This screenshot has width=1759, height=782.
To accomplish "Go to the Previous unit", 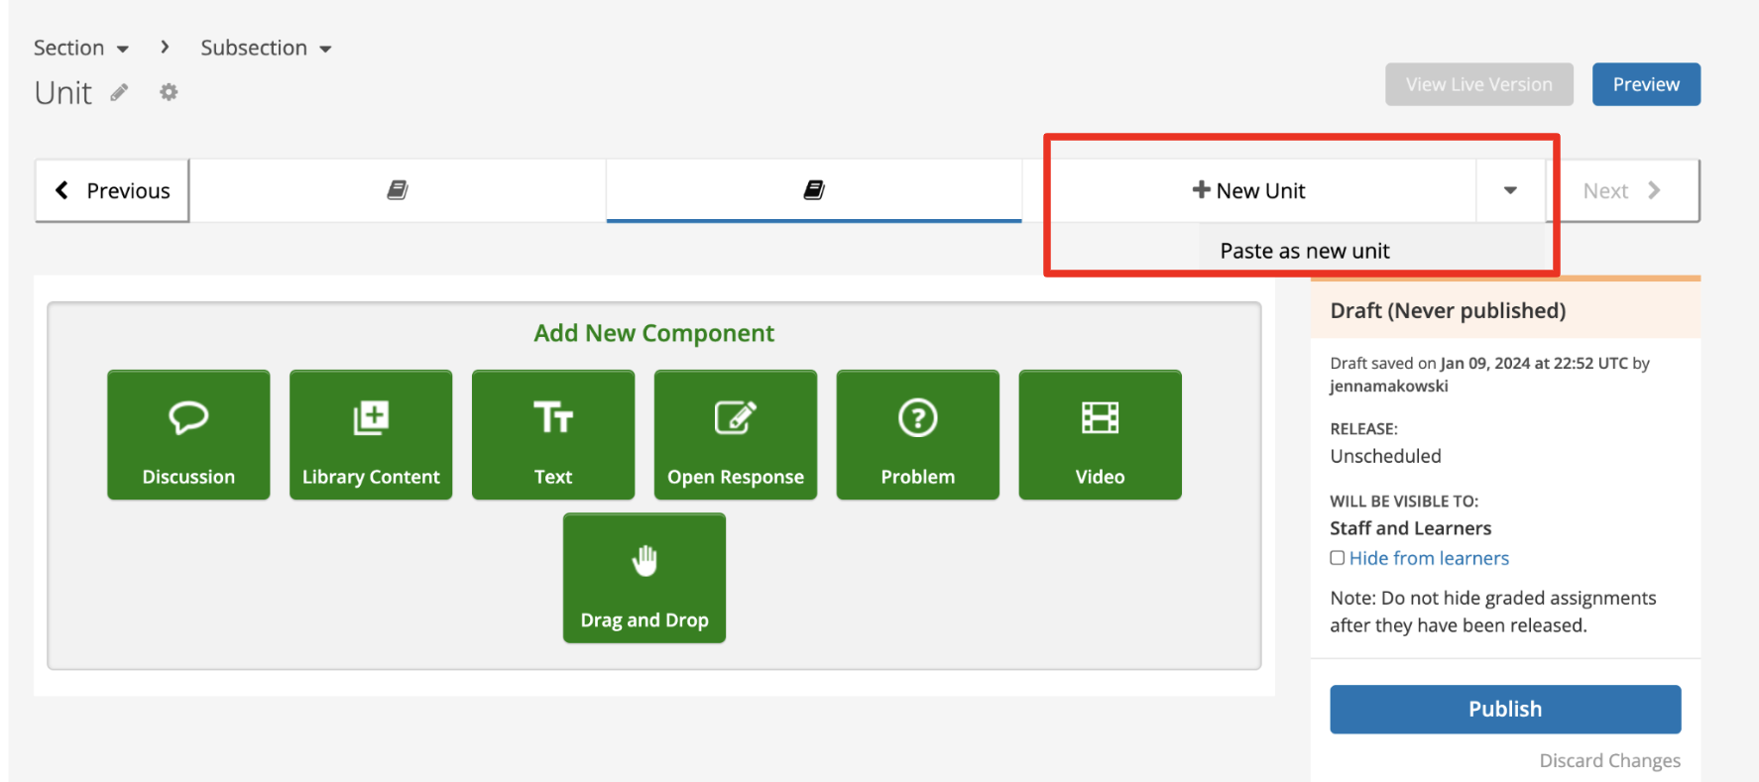I will click(x=112, y=190).
